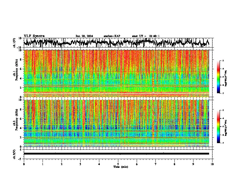Screen dimensions: 239x184
Task: Click the "-3" label on ch.1 colorbar
Action: click(x=222, y=61)
